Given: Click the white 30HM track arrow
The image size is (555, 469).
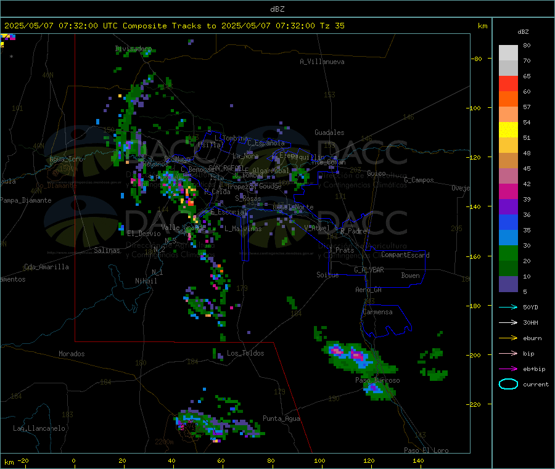Looking at the screenshot, I should (x=508, y=322).
